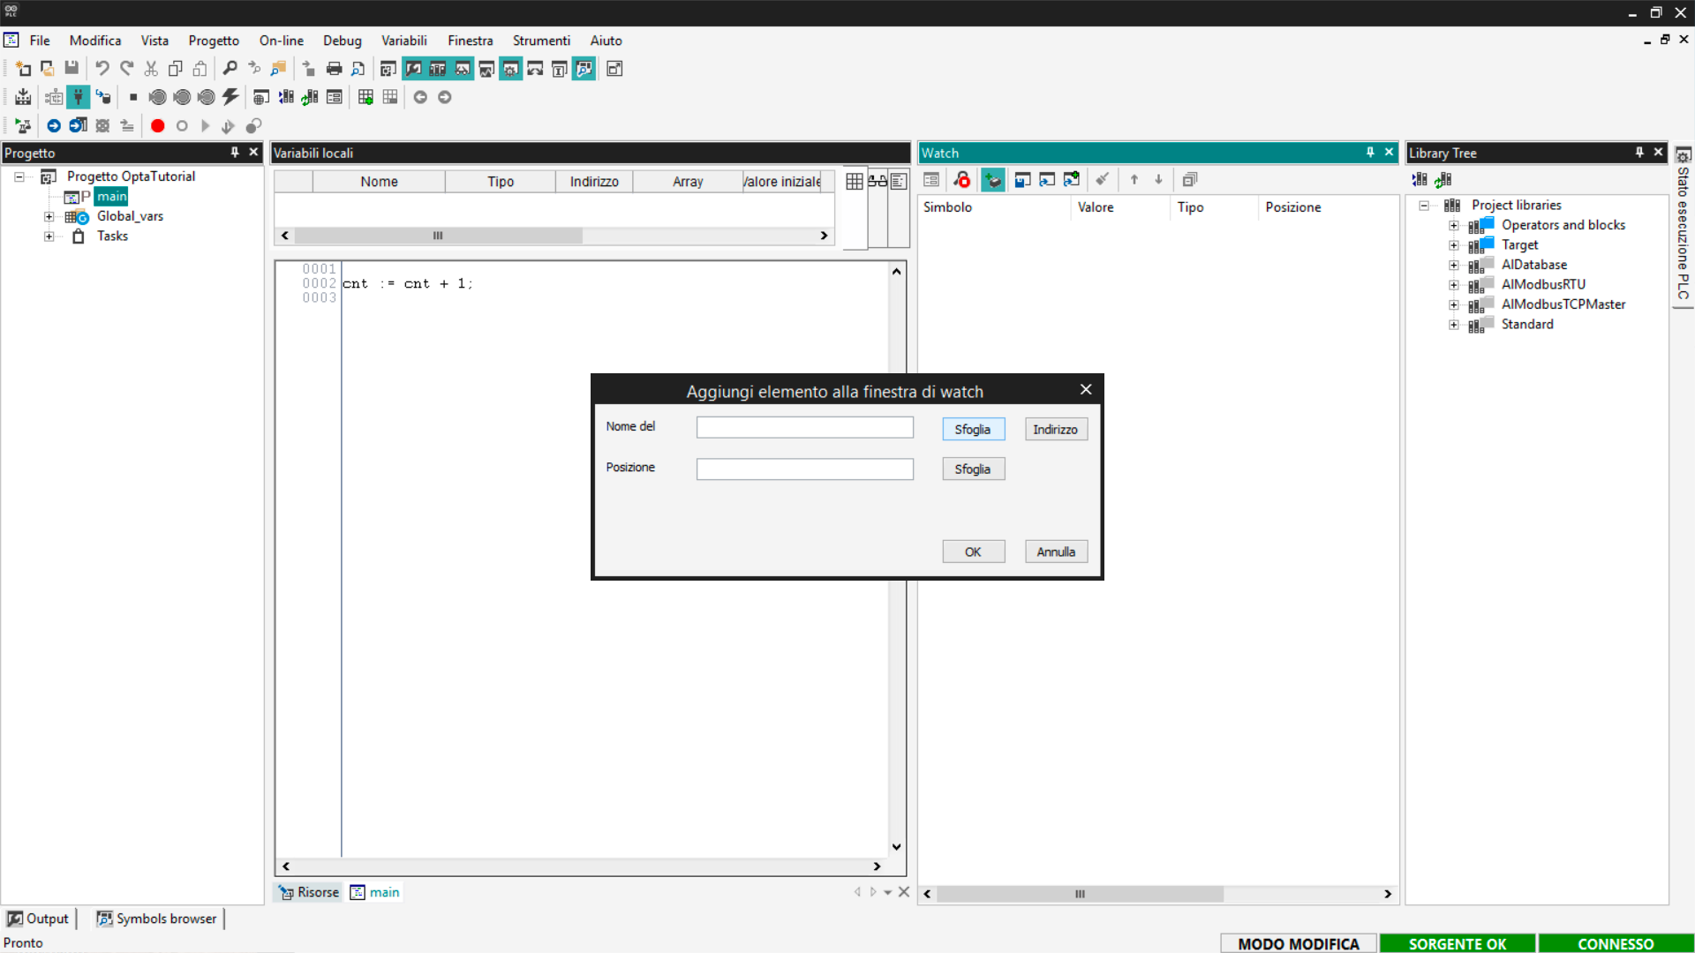The width and height of the screenshot is (1695, 953).
Task: Click the Undo arrow icon
Action: (102, 69)
